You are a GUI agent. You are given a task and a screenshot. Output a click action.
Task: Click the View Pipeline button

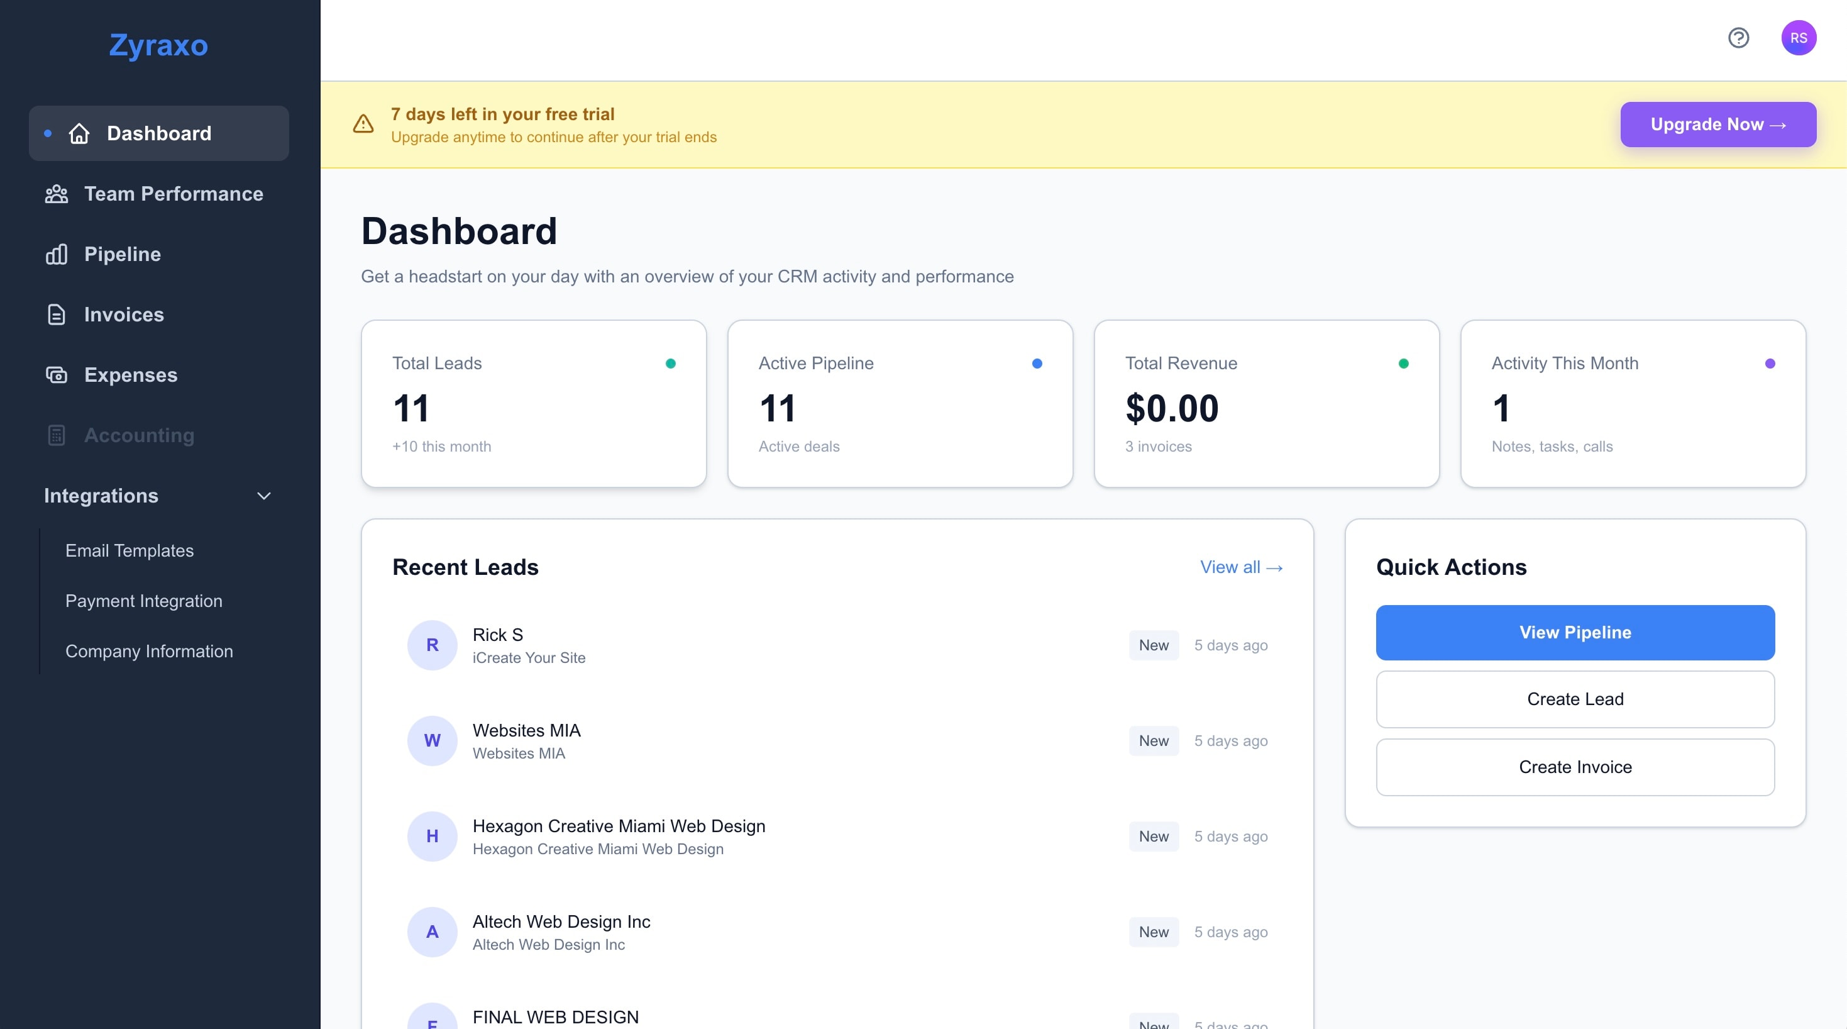point(1575,632)
